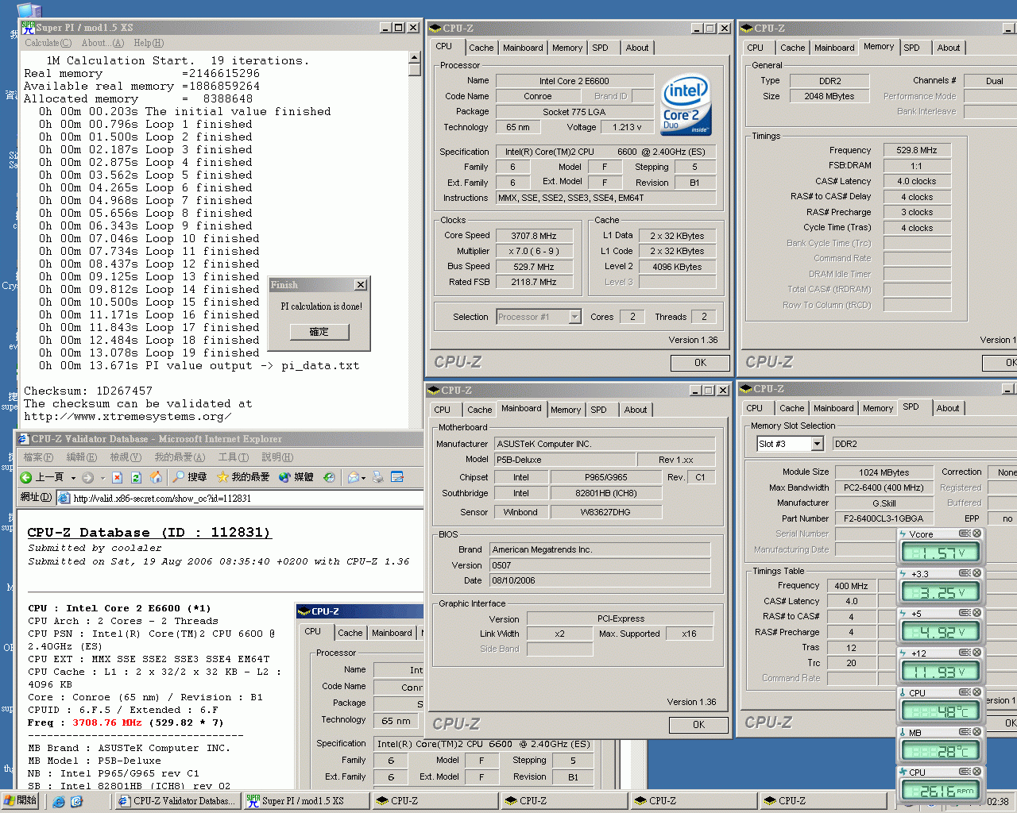Viewport: 1017px width, 813px height.
Task: Click settings icon on CPU fan RPM gauge
Action: (x=964, y=772)
